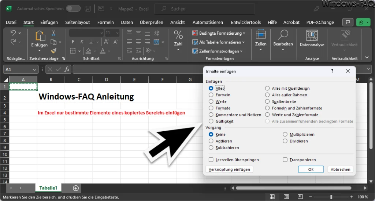The width and height of the screenshot is (375, 201).
Task: Toggle bold formatting F icon
Action: [73, 42]
